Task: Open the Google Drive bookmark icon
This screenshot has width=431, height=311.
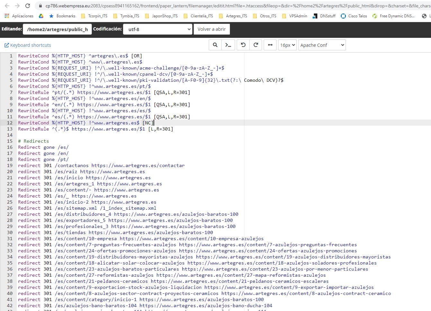Action: 41,16
